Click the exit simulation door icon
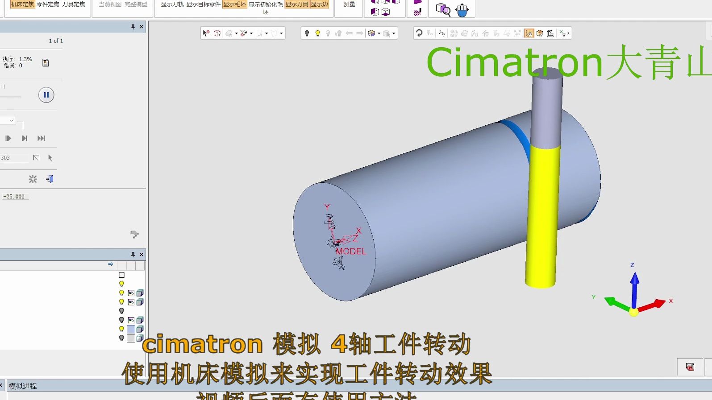The height and width of the screenshot is (400, 712). tap(50, 179)
